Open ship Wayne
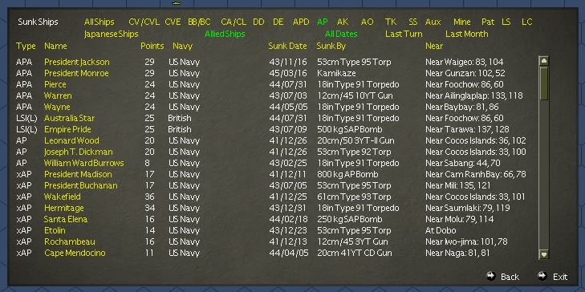Viewport: 585px width, 292px height. tap(57, 107)
